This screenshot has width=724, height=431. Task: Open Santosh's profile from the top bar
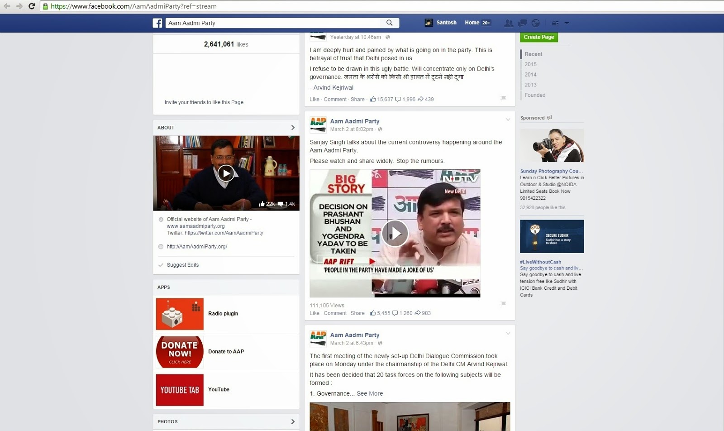coord(441,23)
